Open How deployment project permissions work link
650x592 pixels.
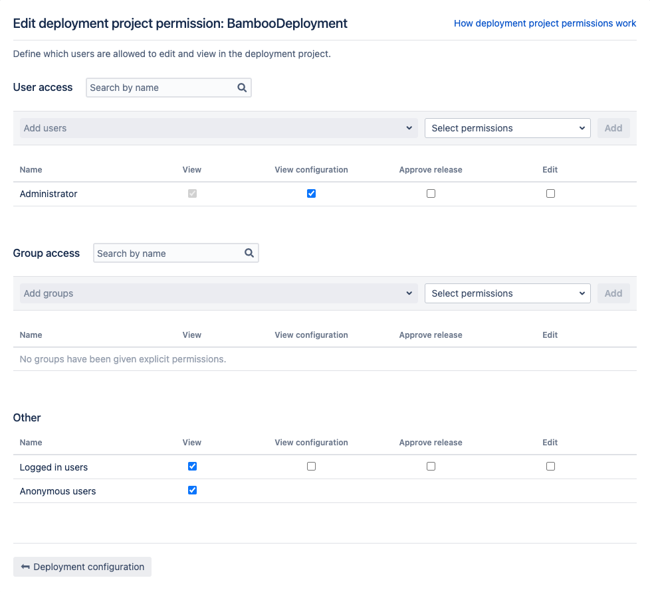(x=545, y=23)
